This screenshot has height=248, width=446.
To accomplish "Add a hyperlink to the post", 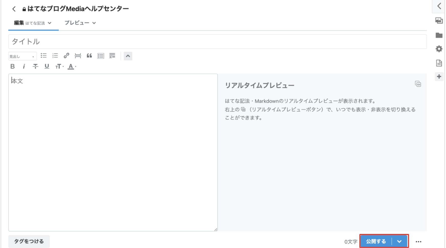I will pos(66,56).
